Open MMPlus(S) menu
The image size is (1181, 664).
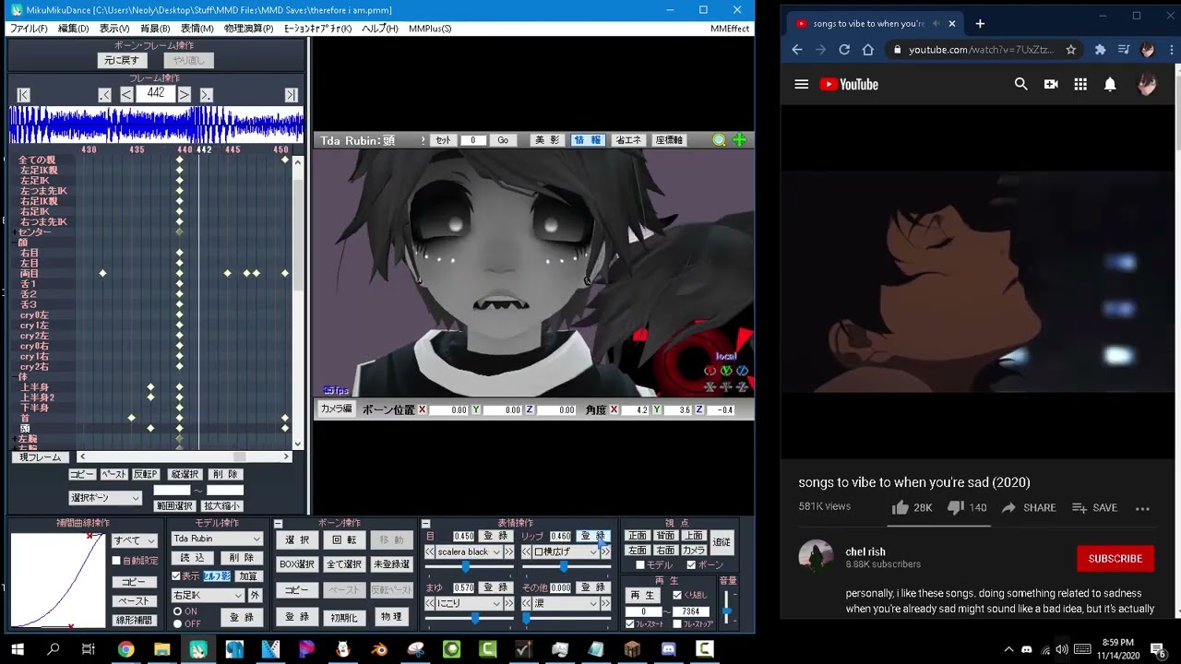click(430, 29)
